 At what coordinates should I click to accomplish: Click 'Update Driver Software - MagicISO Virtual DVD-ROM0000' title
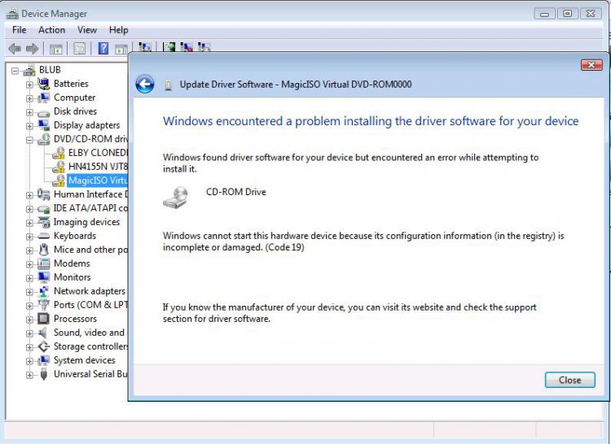(296, 85)
